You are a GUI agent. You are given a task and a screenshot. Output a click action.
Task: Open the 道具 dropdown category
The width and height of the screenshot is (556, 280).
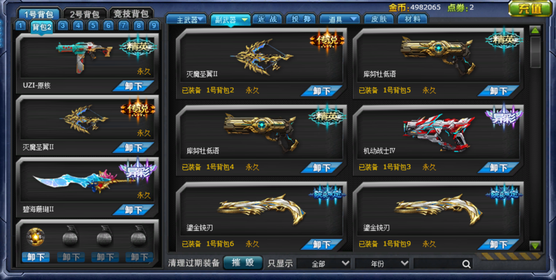[x=340, y=20]
